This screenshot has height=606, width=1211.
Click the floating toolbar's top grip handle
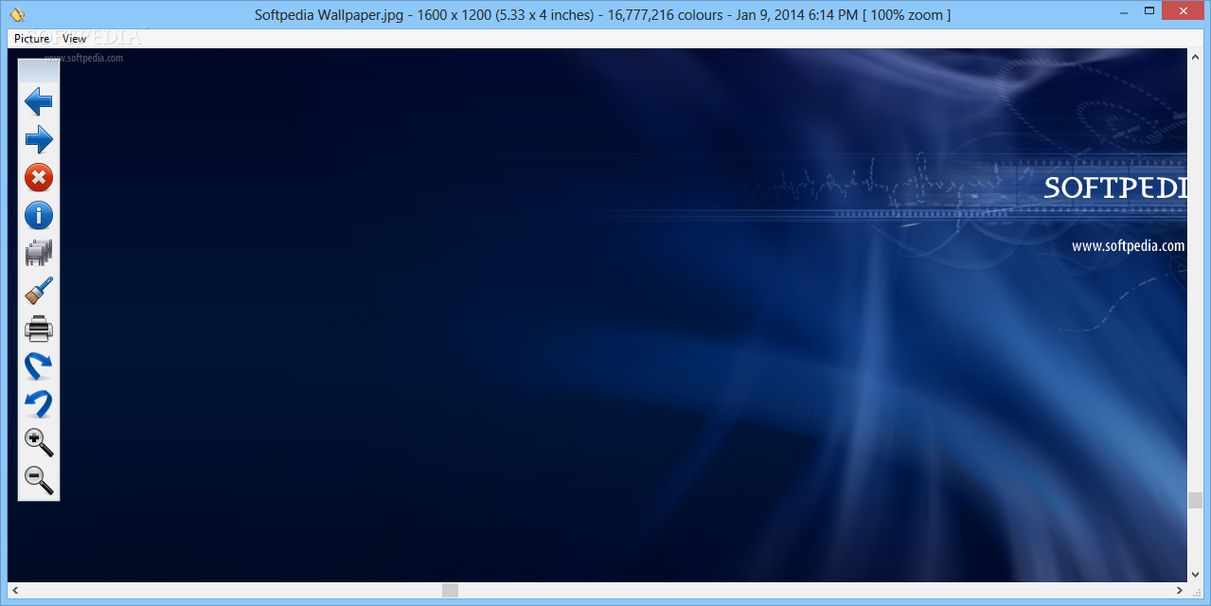tap(38, 71)
